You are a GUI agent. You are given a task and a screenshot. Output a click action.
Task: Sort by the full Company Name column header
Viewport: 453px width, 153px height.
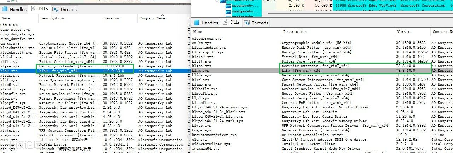(x=152, y=18)
